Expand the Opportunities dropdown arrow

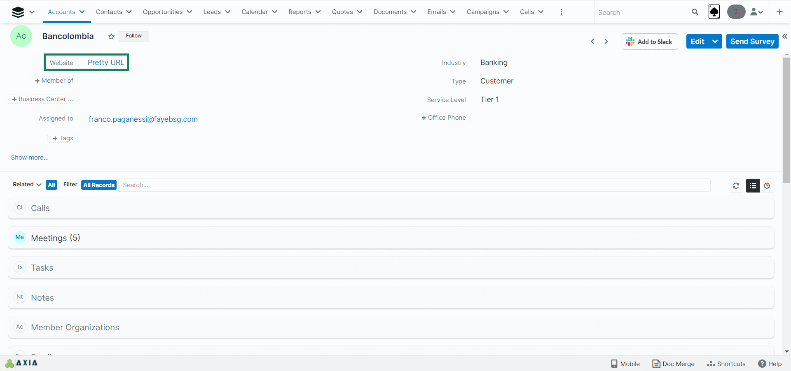tap(190, 12)
